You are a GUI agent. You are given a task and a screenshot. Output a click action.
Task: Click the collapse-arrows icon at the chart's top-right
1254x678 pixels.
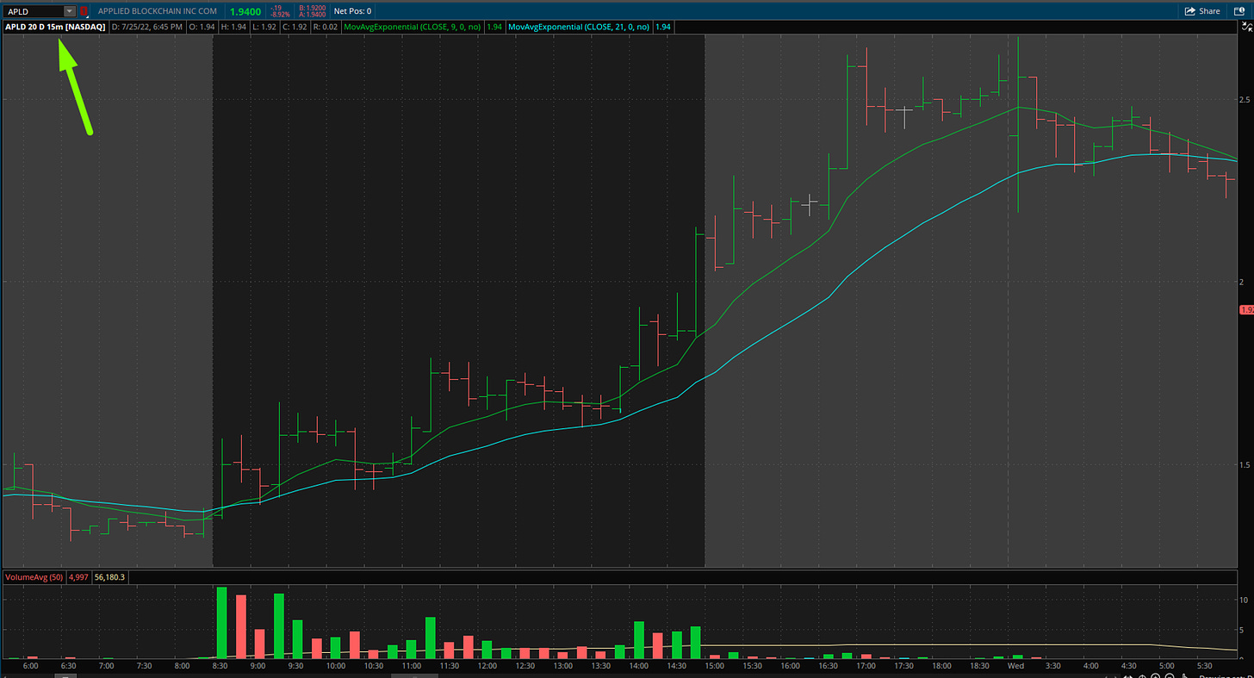click(x=1246, y=27)
